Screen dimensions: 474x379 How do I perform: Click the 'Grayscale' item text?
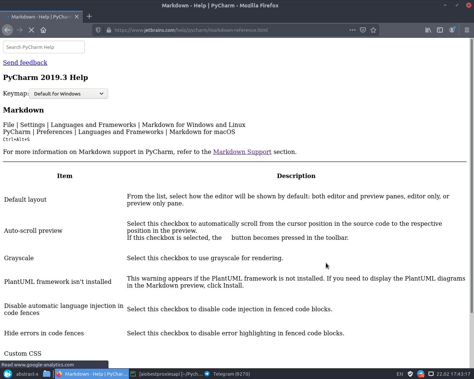(19, 258)
